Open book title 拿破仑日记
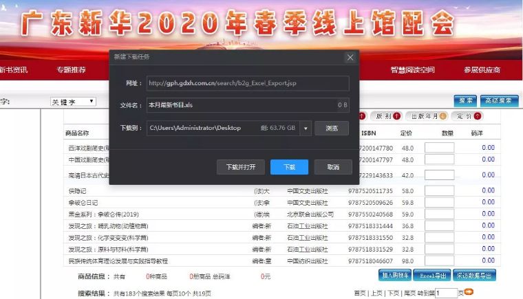The height and width of the screenshot is (299, 523). [83, 203]
